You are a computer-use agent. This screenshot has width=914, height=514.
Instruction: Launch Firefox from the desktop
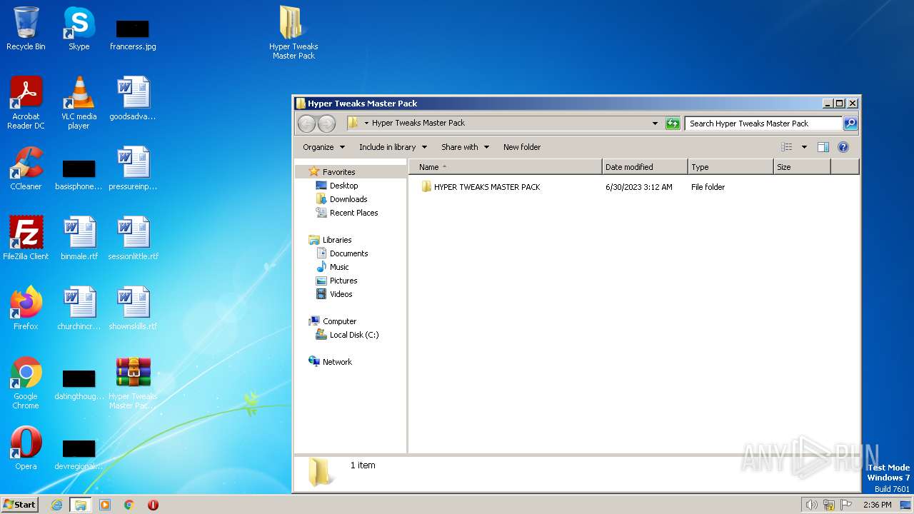(x=26, y=308)
